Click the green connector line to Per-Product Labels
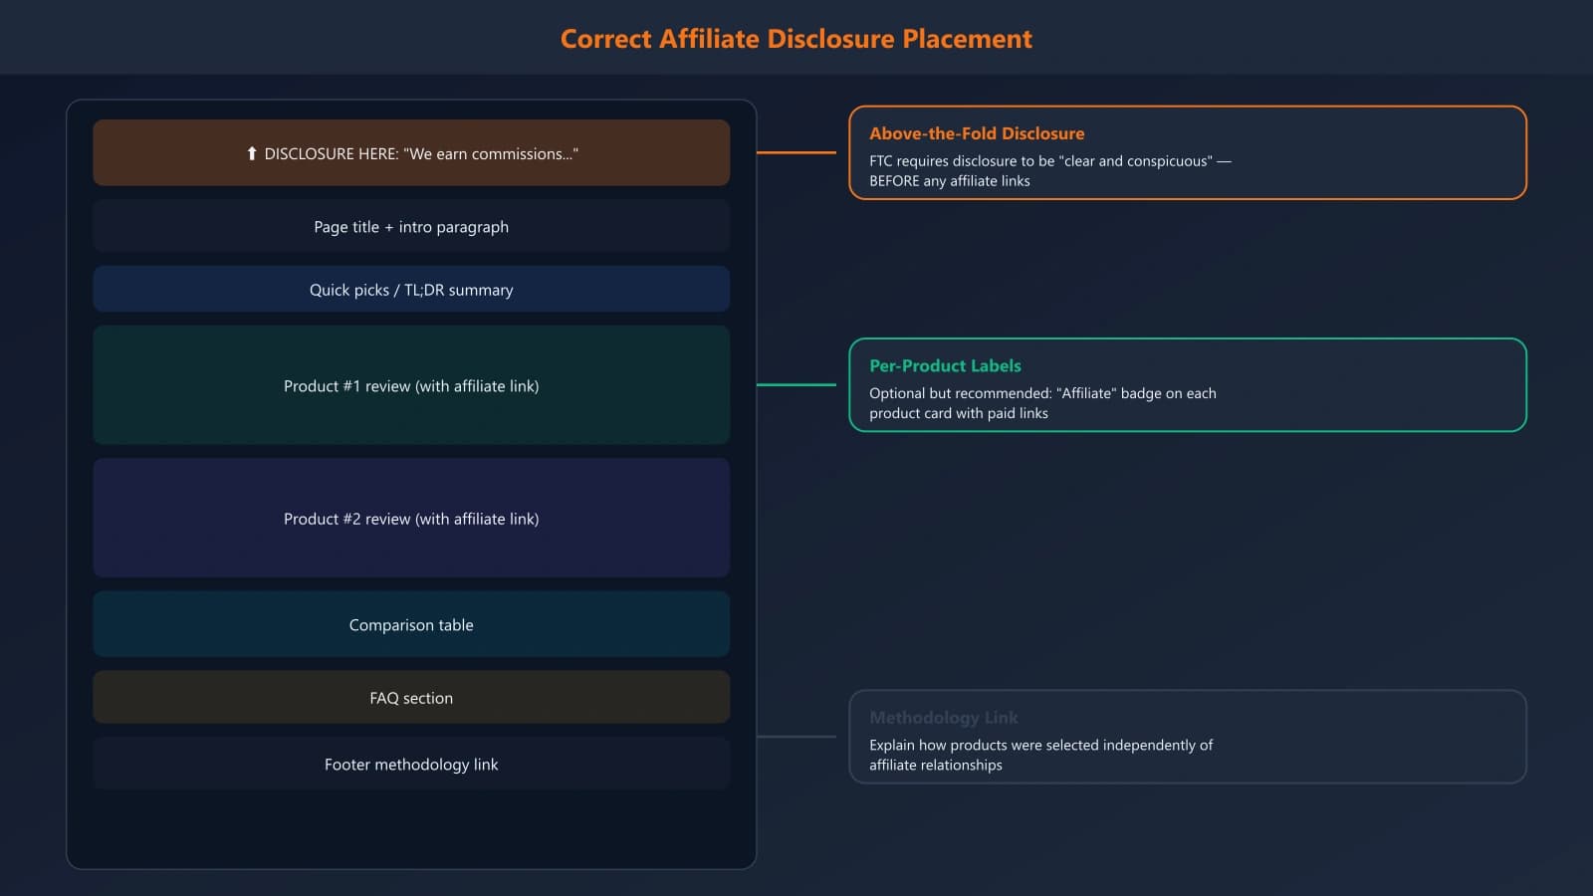This screenshot has height=896, width=1593. 796,382
